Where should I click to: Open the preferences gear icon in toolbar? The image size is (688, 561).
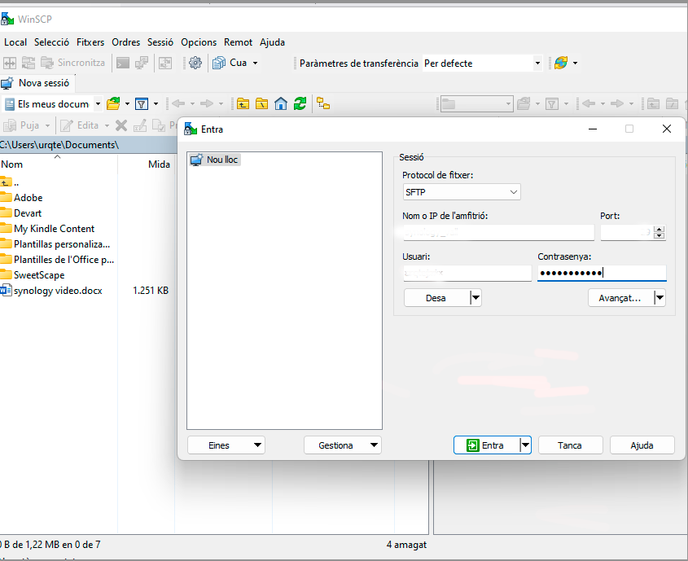point(195,63)
